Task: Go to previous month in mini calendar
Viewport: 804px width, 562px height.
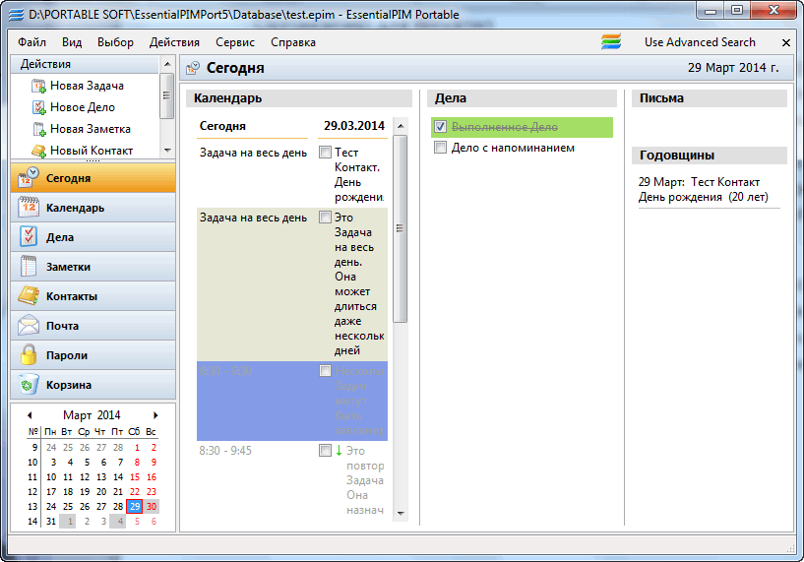Action: [x=30, y=415]
